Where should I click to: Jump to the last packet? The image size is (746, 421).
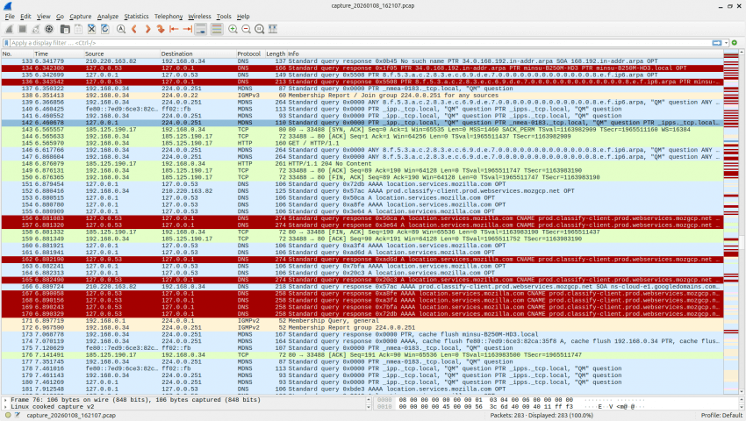pos(188,29)
